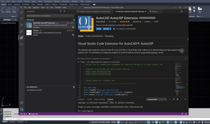Refresh the extensions list
Screen dimensions: 210x124
pyautogui.click(x=65, y=12)
